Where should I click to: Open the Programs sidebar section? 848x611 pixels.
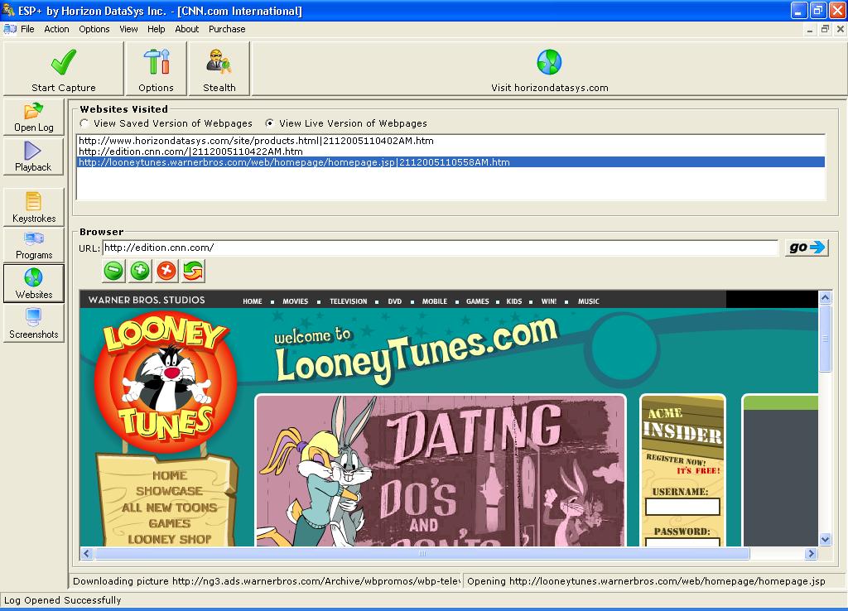[x=33, y=245]
